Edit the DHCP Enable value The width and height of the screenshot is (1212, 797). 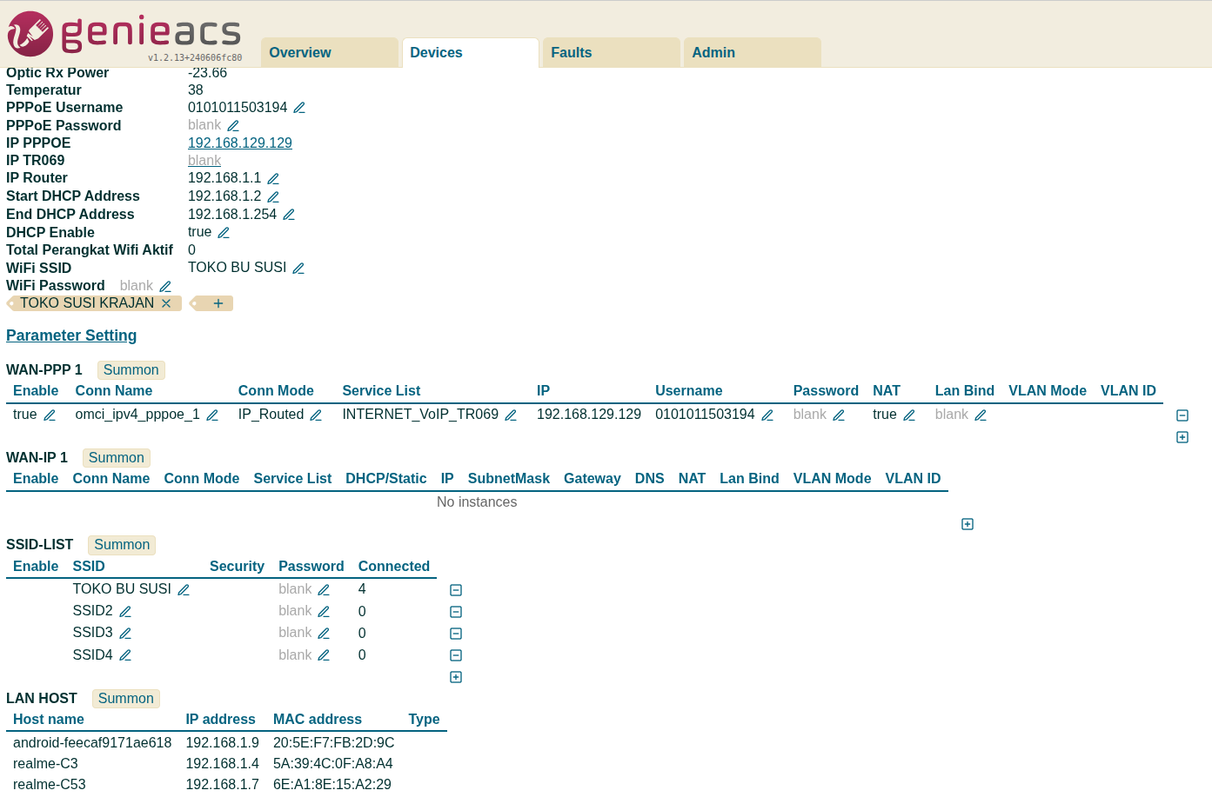click(224, 232)
